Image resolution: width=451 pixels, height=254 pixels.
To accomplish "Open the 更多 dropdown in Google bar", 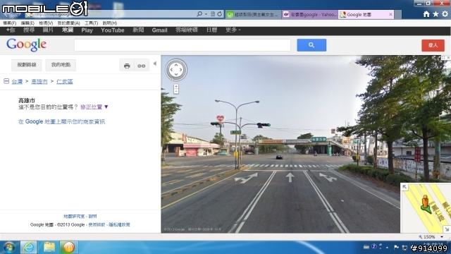I will (233, 30).
